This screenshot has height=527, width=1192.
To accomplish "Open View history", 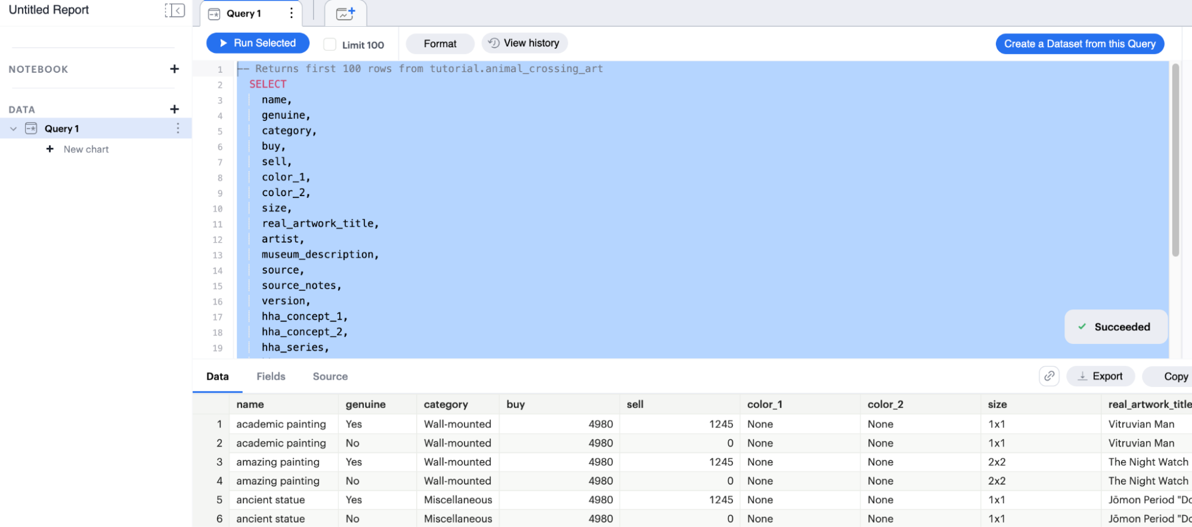I will tap(524, 43).
